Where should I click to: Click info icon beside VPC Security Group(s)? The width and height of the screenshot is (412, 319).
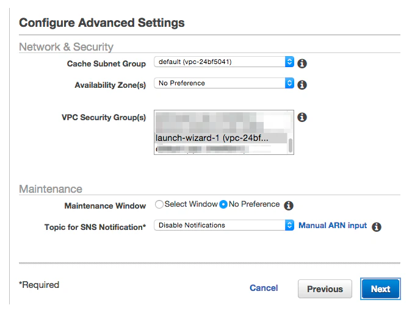click(302, 117)
